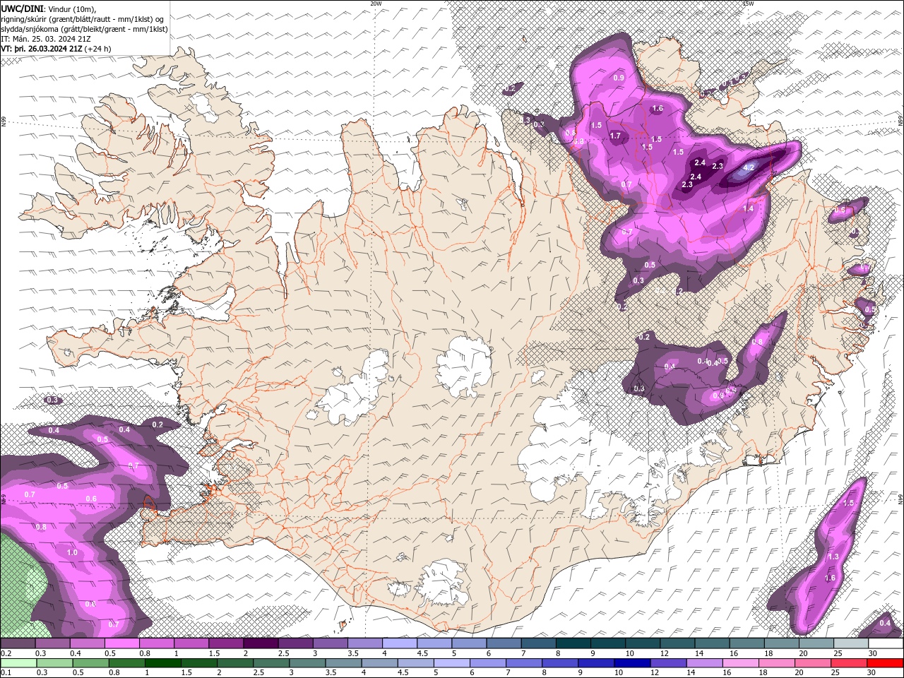
Task: Click the darkest purple swatch above upper-row '2'
Action: [261, 643]
